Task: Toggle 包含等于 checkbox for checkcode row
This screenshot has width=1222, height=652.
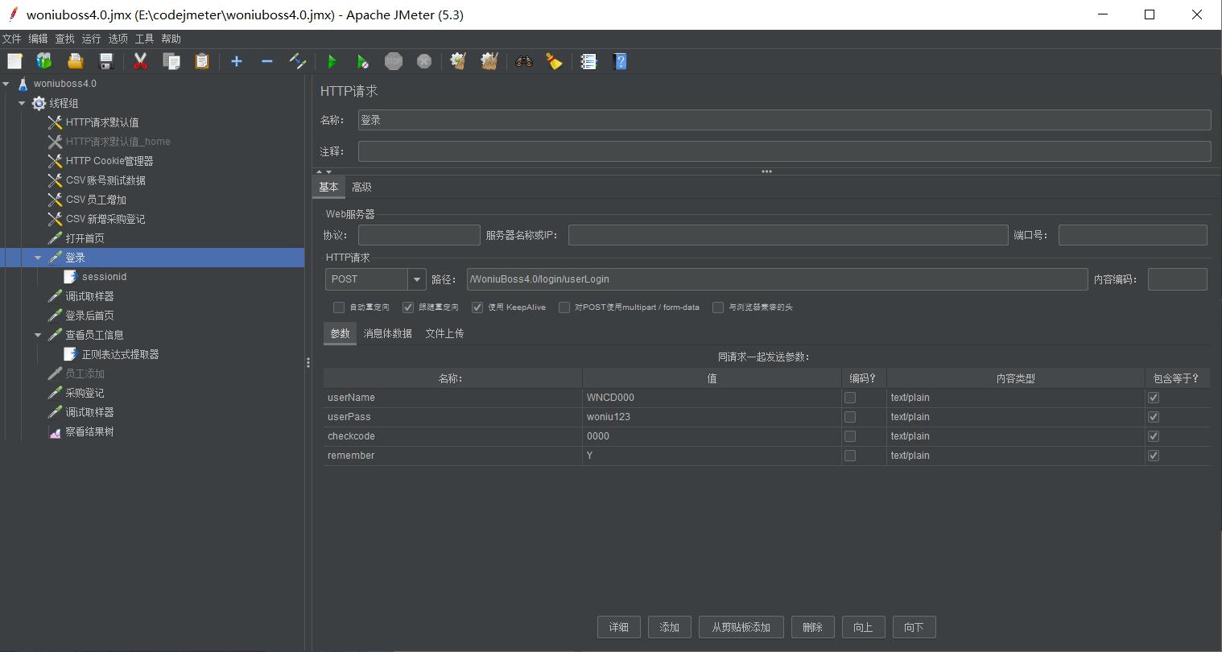Action: pos(1154,436)
